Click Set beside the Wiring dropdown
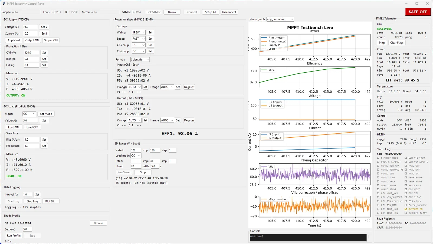The width and height of the screenshot is (433, 244). coord(150,32)
